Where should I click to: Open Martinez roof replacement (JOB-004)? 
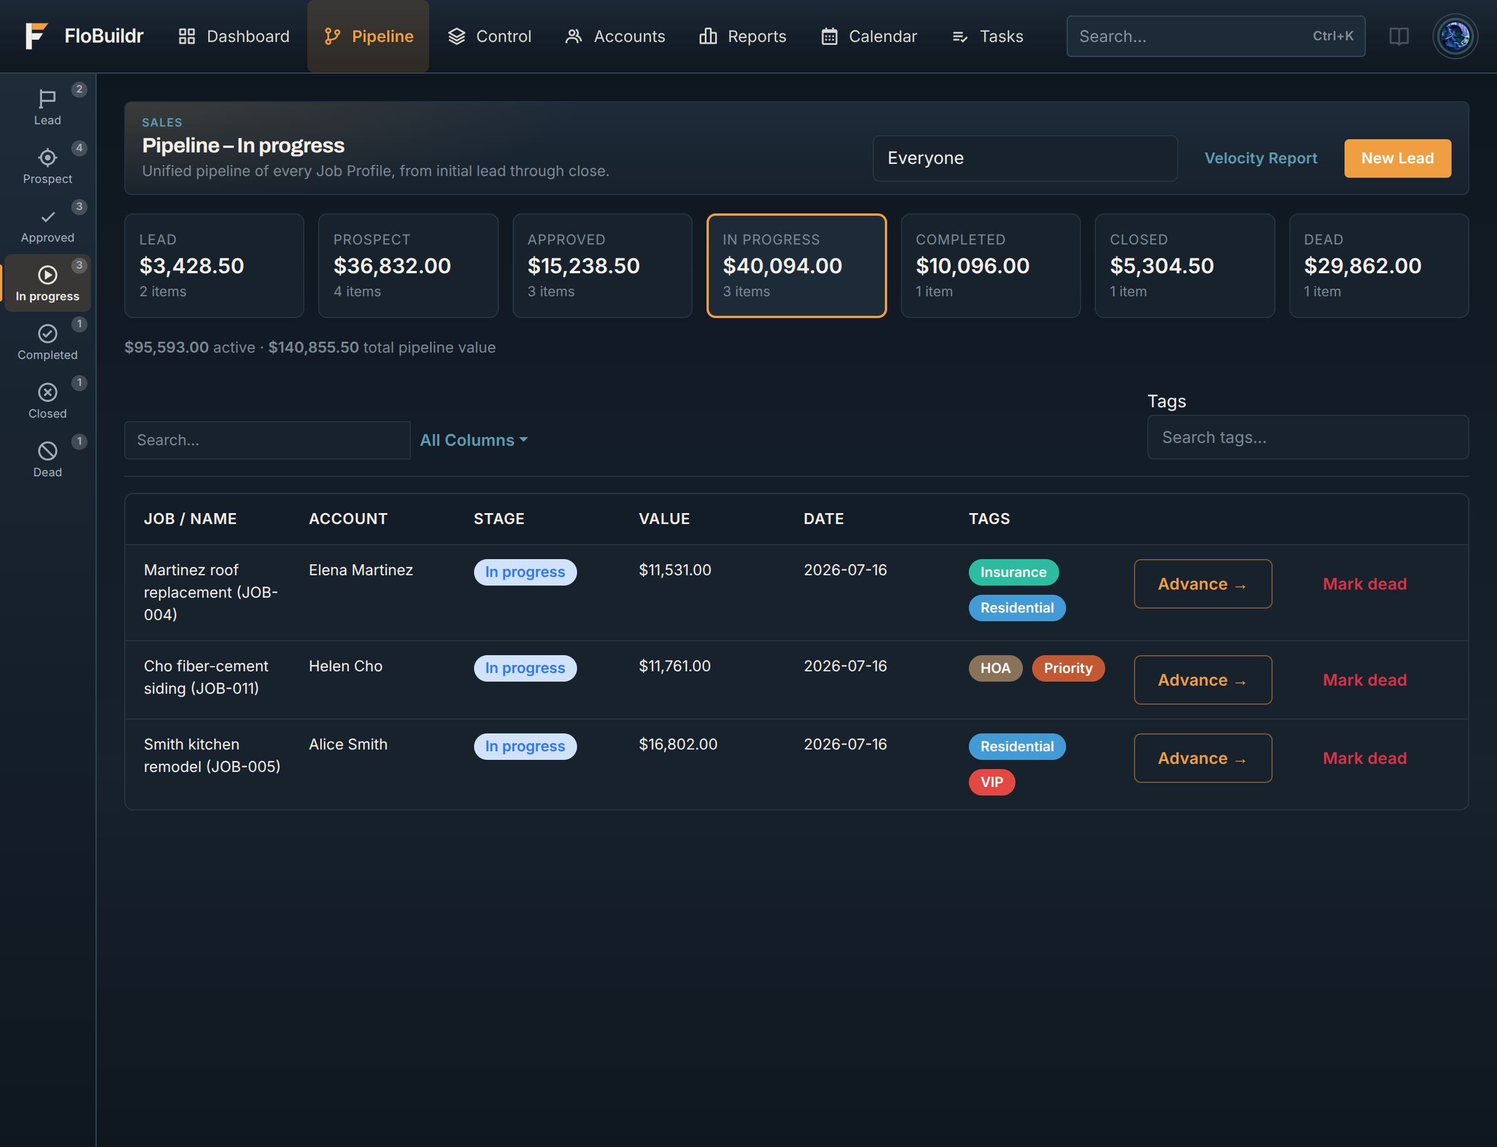pos(211,592)
